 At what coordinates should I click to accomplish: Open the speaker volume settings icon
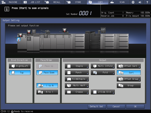point(140,2)
